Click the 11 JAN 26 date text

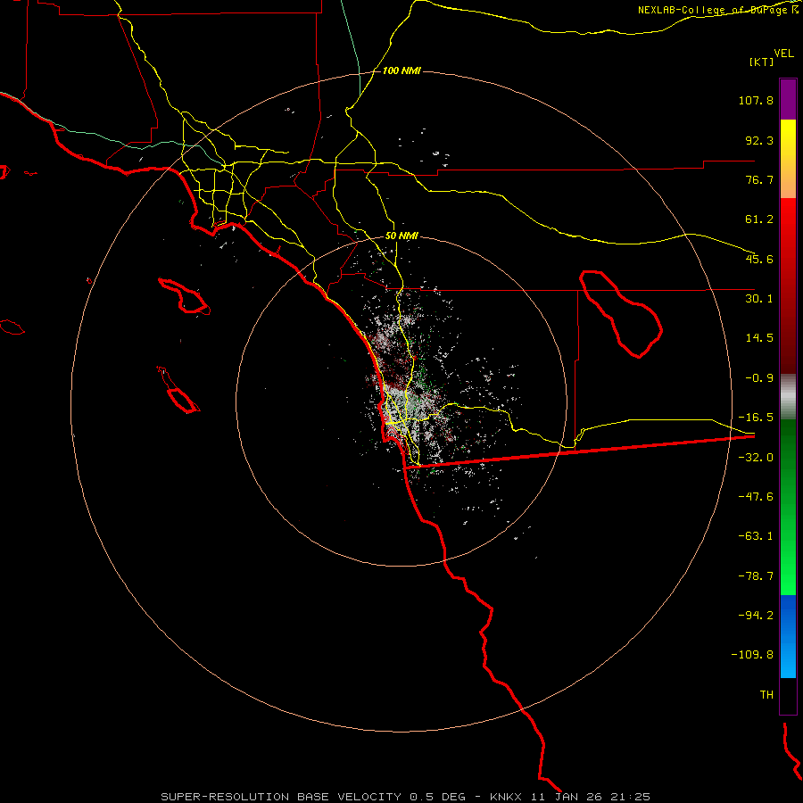(x=566, y=797)
